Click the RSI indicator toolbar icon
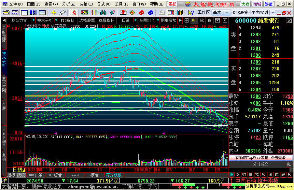294x190 pixels. (x=34, y=13)
